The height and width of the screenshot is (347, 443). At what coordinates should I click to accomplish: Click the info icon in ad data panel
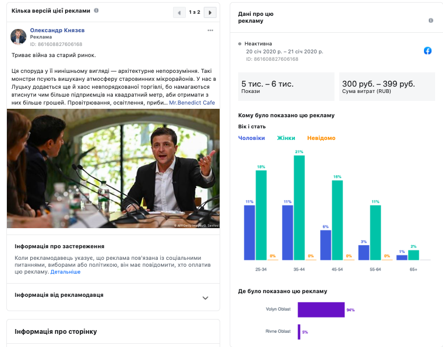[431, 21]
